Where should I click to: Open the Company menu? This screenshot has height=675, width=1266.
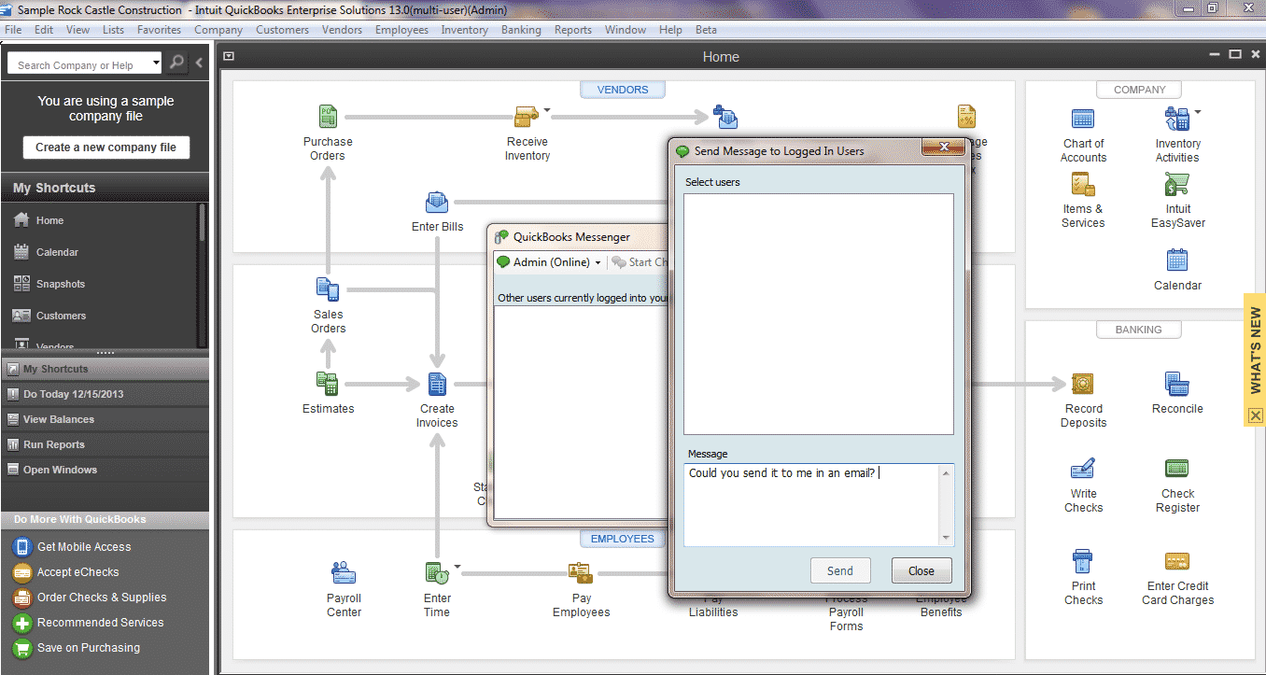coord(218,30)
